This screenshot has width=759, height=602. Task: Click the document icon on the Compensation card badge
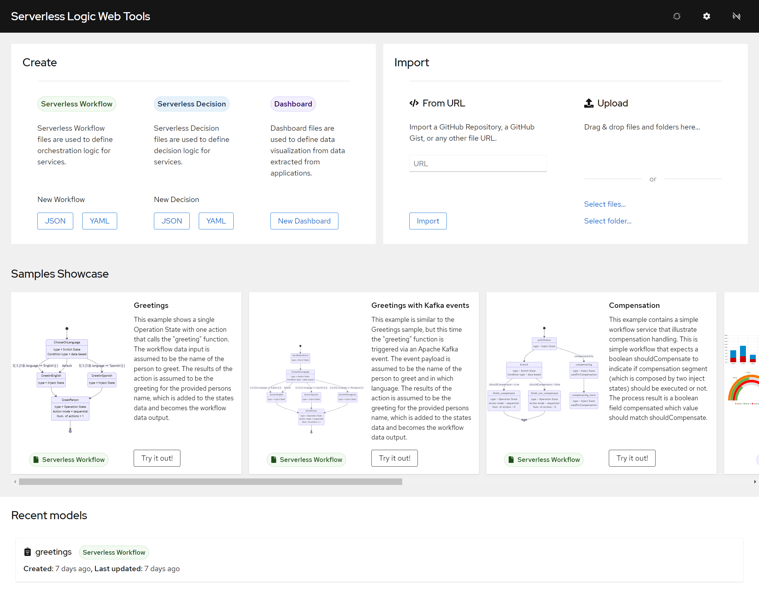pos(511,459)
